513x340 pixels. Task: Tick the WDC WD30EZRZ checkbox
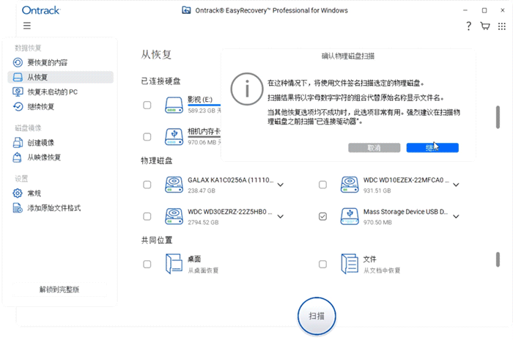pos(147,216)
